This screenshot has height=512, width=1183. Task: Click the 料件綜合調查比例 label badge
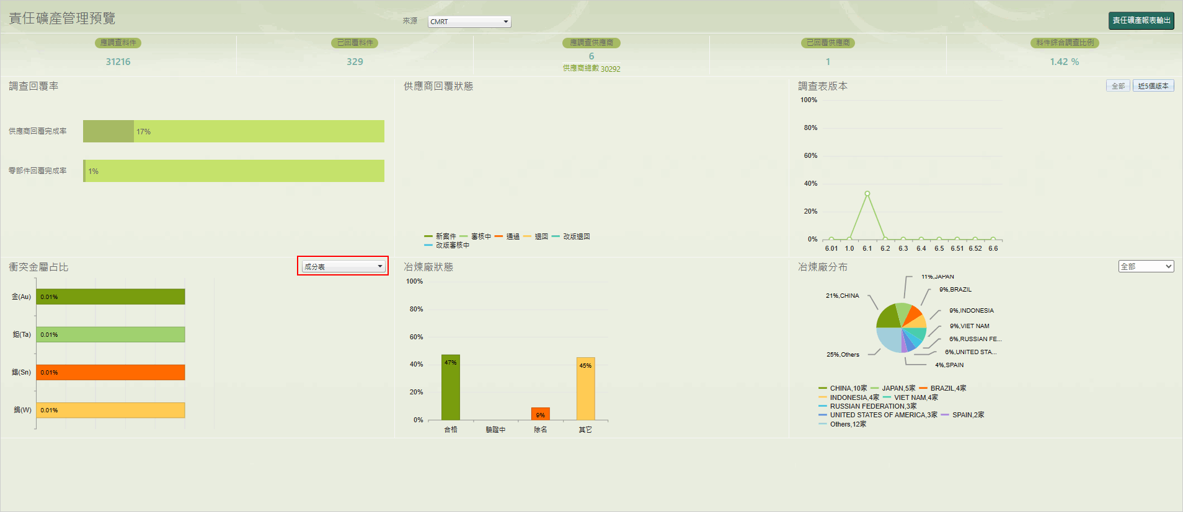point(1065,43)
